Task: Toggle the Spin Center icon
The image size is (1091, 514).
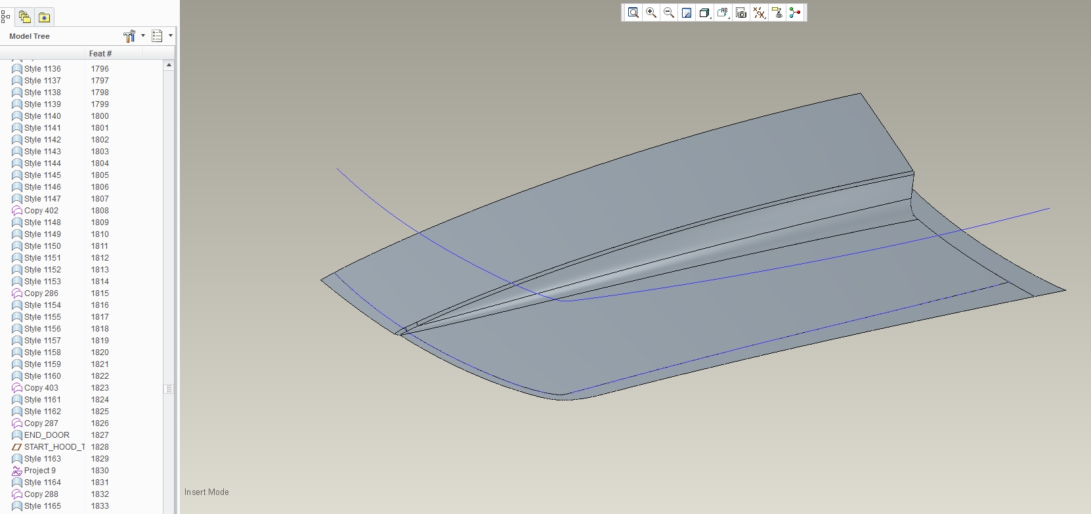Action: [x=795, y=12]
